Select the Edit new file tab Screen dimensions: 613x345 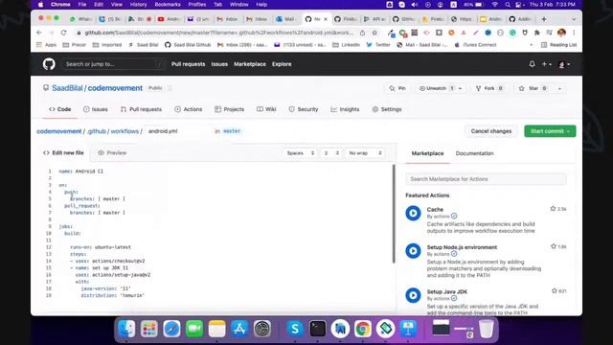coord(63,152)
